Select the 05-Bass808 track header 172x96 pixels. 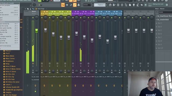(76, 13)
